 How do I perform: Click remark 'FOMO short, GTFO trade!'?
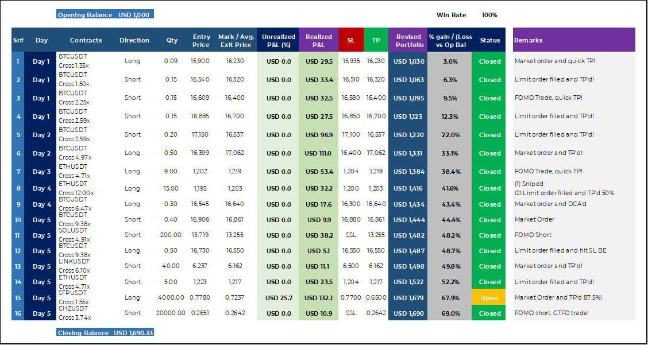pyautogui.click(x=551, y=313)
